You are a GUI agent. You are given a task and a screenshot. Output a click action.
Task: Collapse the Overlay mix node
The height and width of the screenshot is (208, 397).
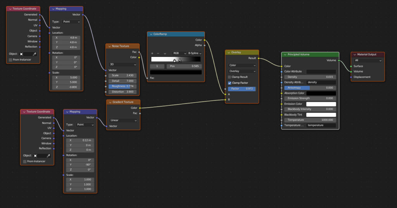click(229, 52)
